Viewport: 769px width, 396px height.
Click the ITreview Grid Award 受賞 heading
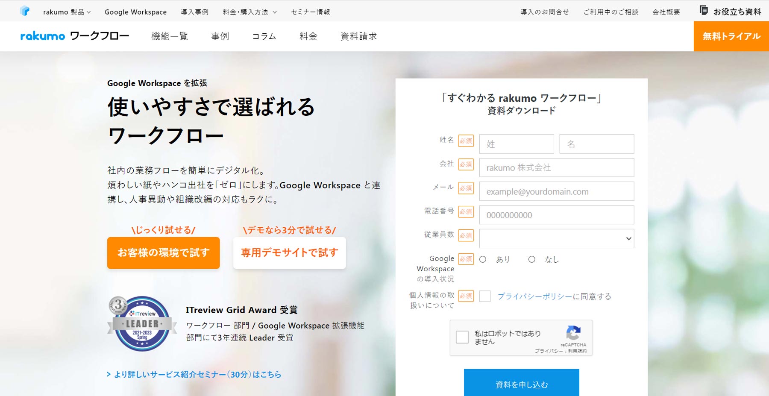coord(241,310)
